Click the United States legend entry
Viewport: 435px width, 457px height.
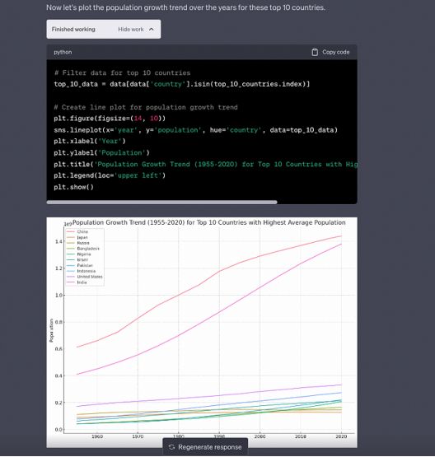[x=85, y=277]
